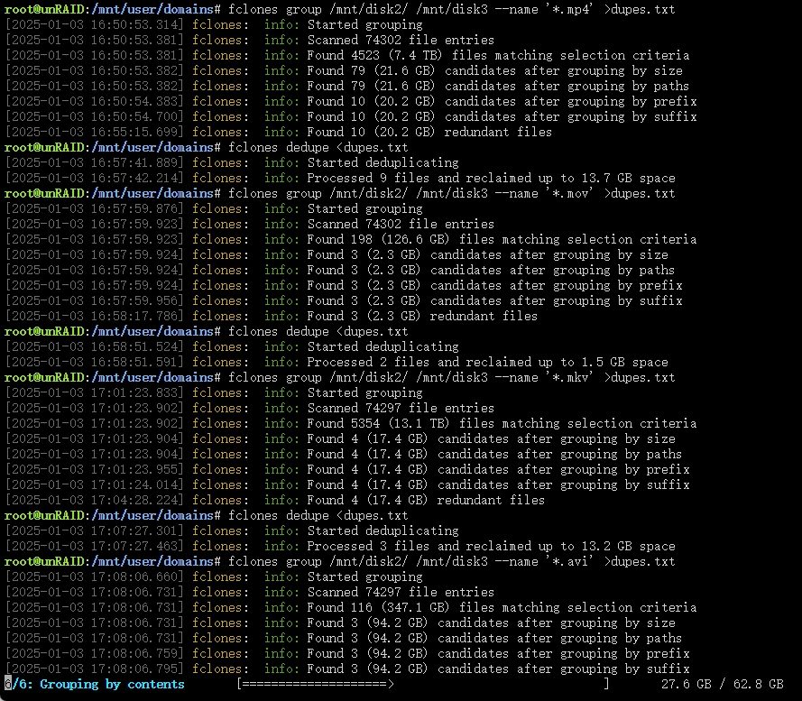Image resolution: width=802 pixels, height=701 pixels.
Task: Select the 'Started grouping' line at 16:57:59.876
Action: coord(215,208)
